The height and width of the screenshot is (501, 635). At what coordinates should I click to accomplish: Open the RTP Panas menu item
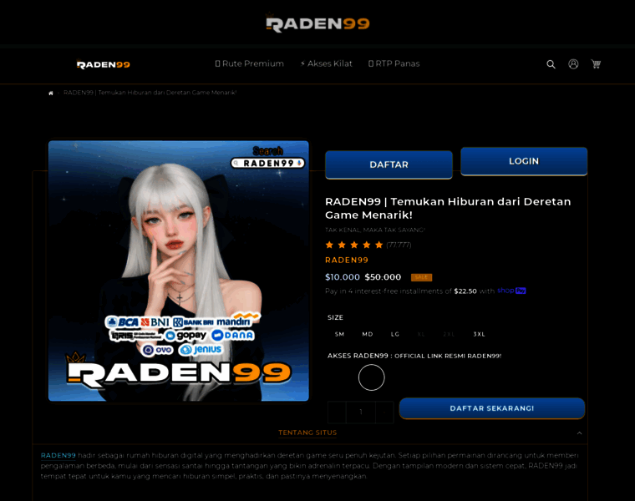pos(394,63)
